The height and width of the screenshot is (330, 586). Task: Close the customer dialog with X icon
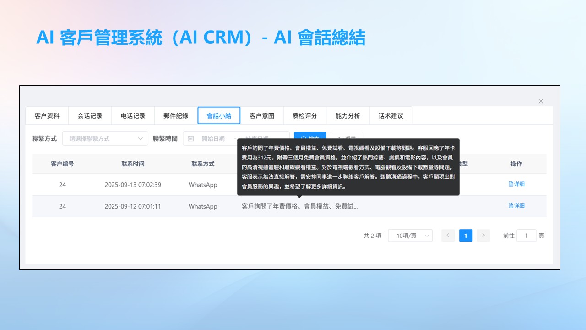(x=541, y=101)
